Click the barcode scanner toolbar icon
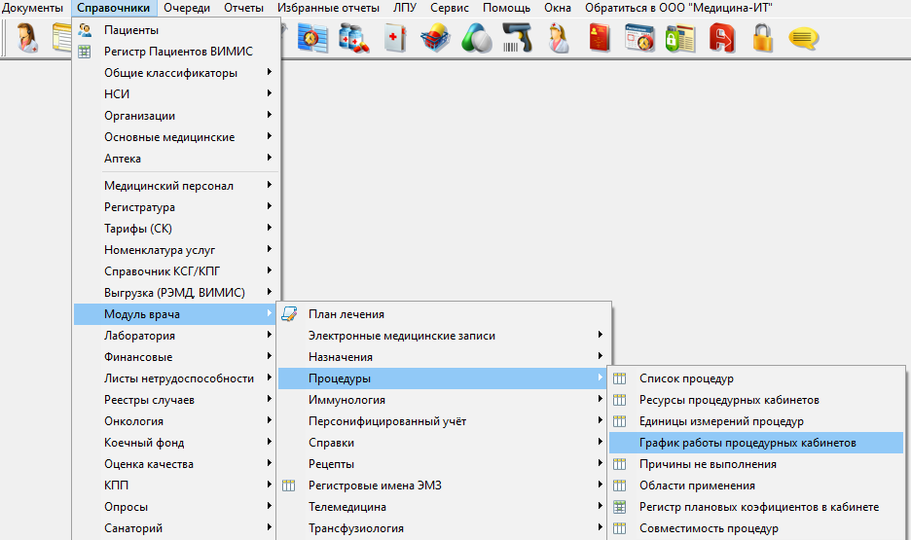911x540 pixels. point(517,38)
